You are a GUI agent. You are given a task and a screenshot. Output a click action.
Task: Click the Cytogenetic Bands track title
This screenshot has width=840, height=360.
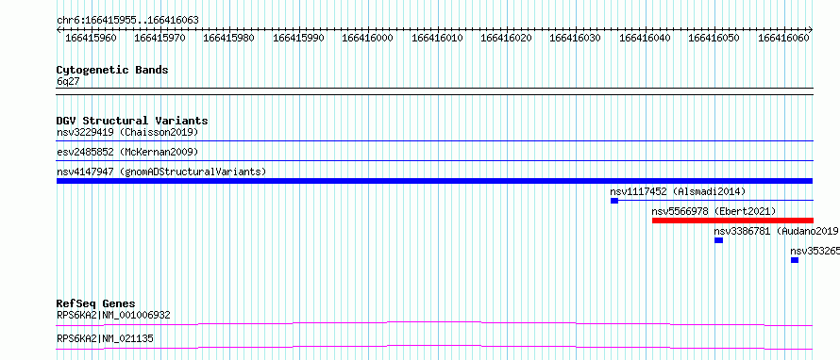click(112, 70)
